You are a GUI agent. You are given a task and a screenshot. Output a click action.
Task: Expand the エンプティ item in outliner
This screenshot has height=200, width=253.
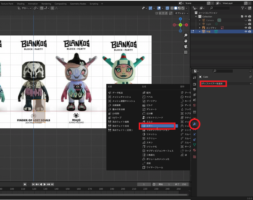tap(200, 28)
